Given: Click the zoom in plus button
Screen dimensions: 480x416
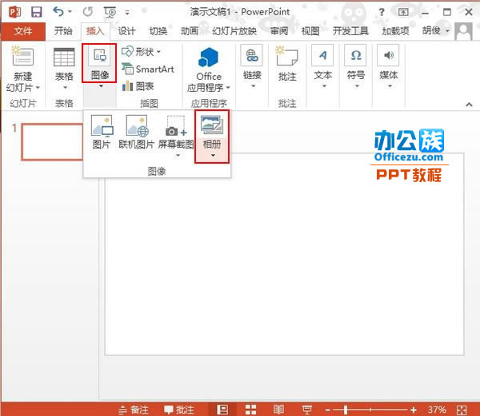Looking at the screenshot, I should pos(414,410).
